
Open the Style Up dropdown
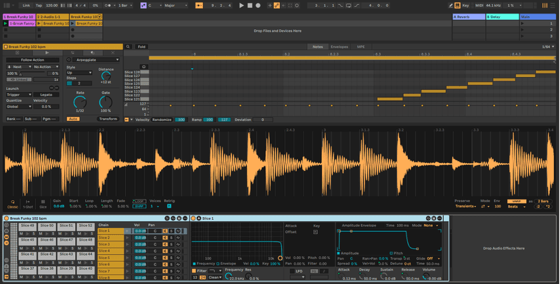(x=79, y=73)
